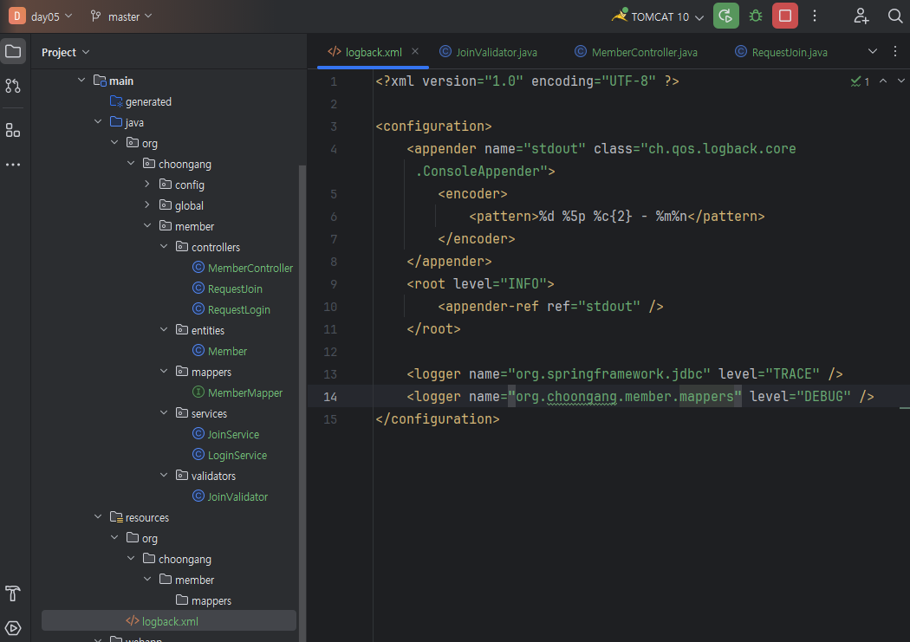Open the Search Everywhere magnifier
The height and width of the screenshot is (642, 910).
click(x=895, y=16)
